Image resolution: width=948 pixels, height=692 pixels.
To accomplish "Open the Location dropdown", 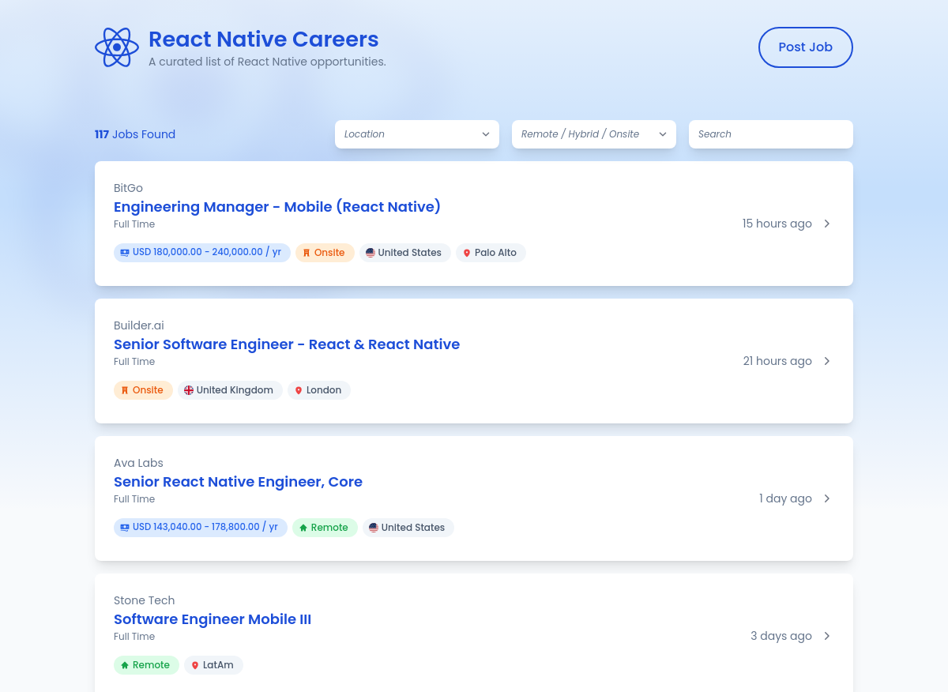I will click(417, 134).
